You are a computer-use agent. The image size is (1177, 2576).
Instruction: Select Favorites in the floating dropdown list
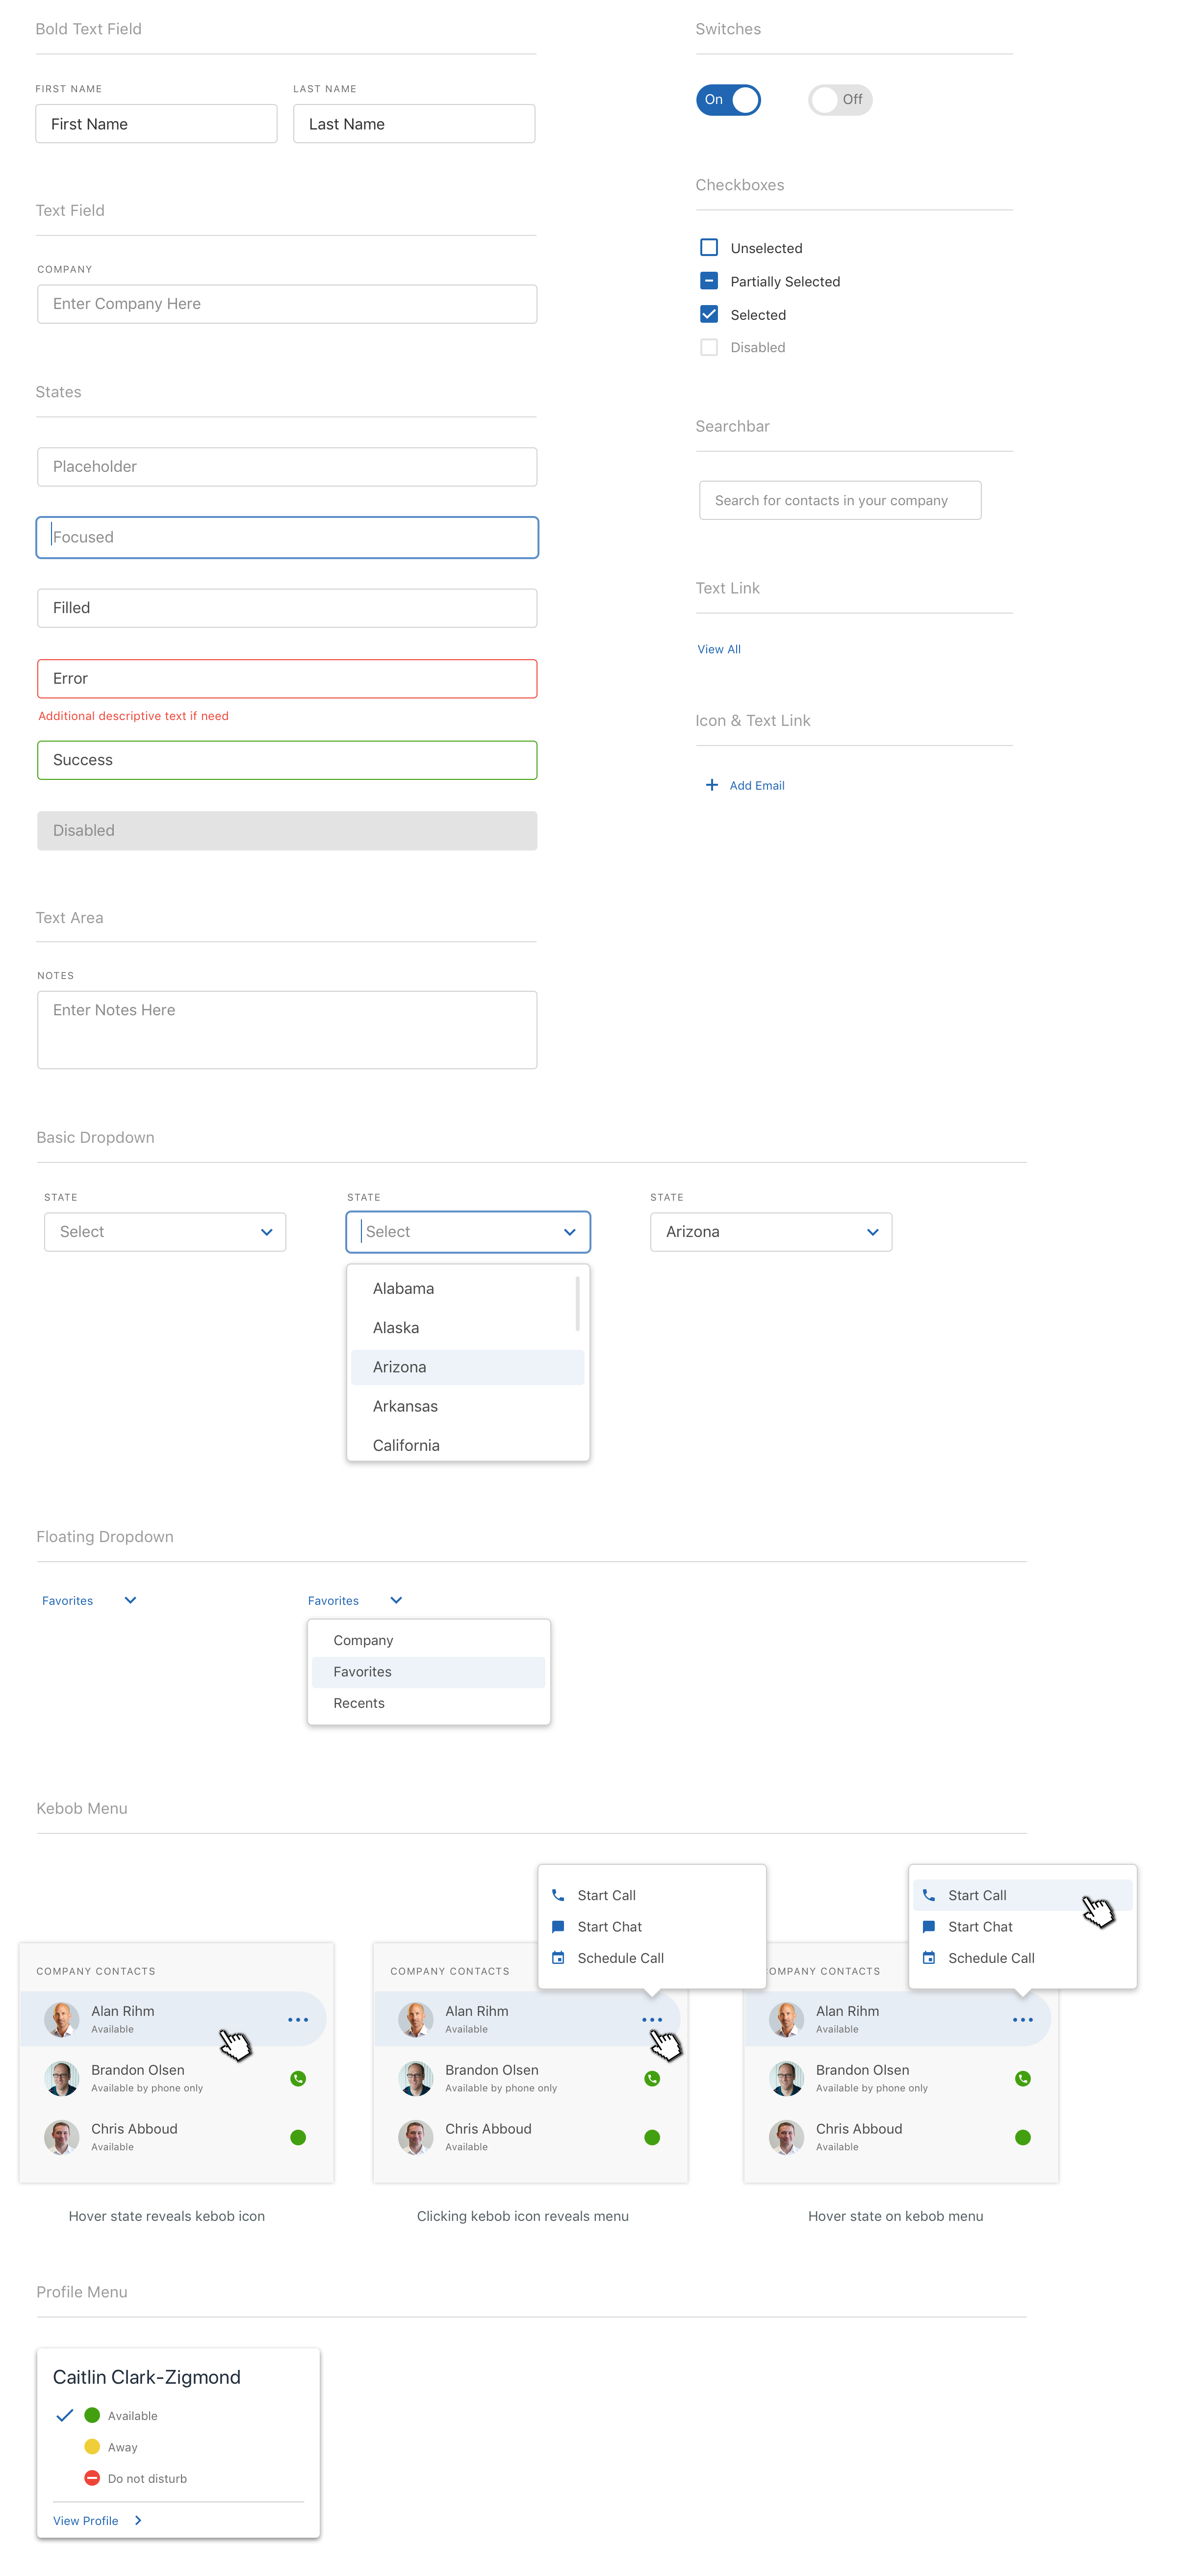428,1672
